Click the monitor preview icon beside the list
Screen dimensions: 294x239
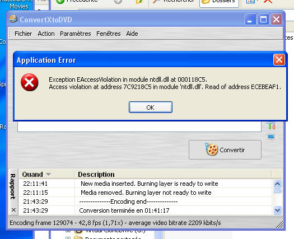tap(271, 137)
